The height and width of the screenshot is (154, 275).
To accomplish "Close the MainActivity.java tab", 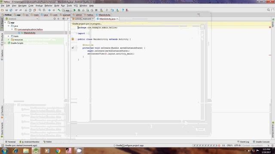I will click(x=117, y=19).
